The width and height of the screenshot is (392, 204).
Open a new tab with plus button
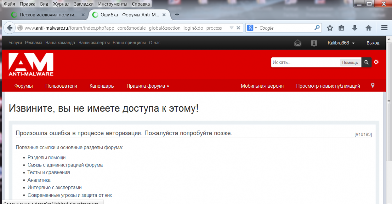pos(177,15)
